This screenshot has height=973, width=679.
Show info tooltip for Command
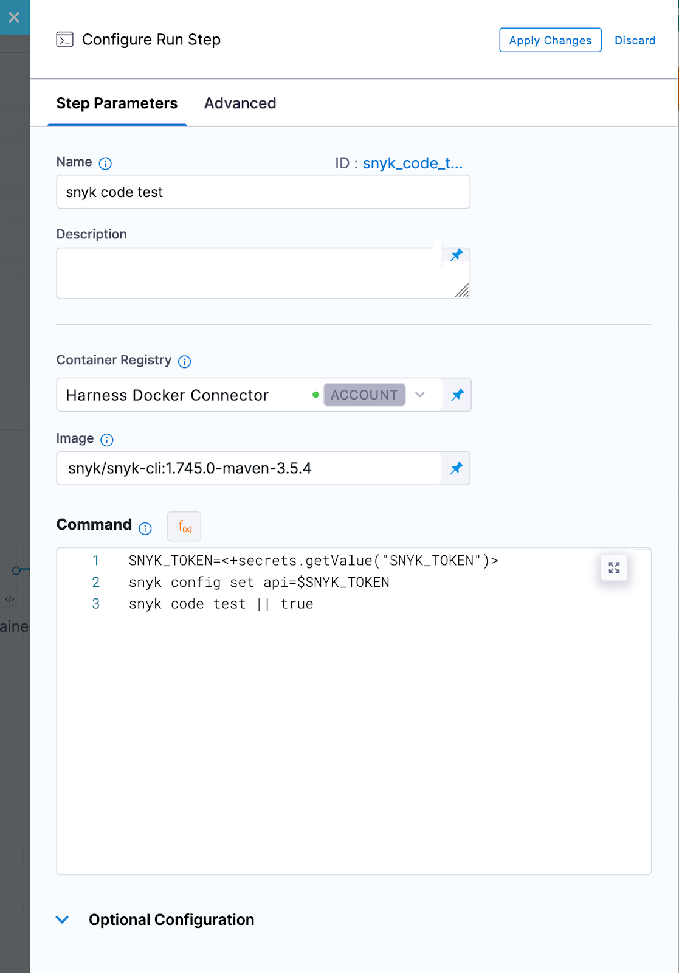145,528
